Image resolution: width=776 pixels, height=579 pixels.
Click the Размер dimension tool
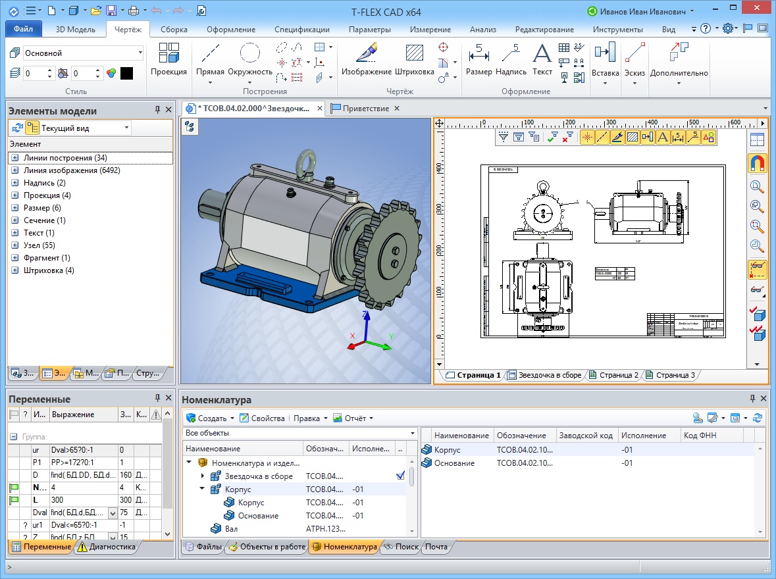click(x=479, y=59)
